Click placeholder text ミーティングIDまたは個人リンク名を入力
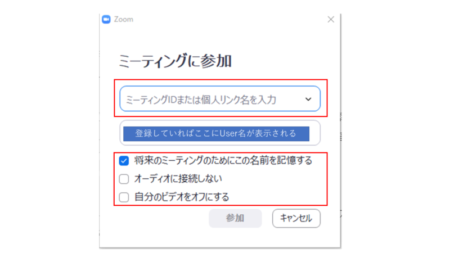Screen dimensions: 450x253 pos(201,100)
